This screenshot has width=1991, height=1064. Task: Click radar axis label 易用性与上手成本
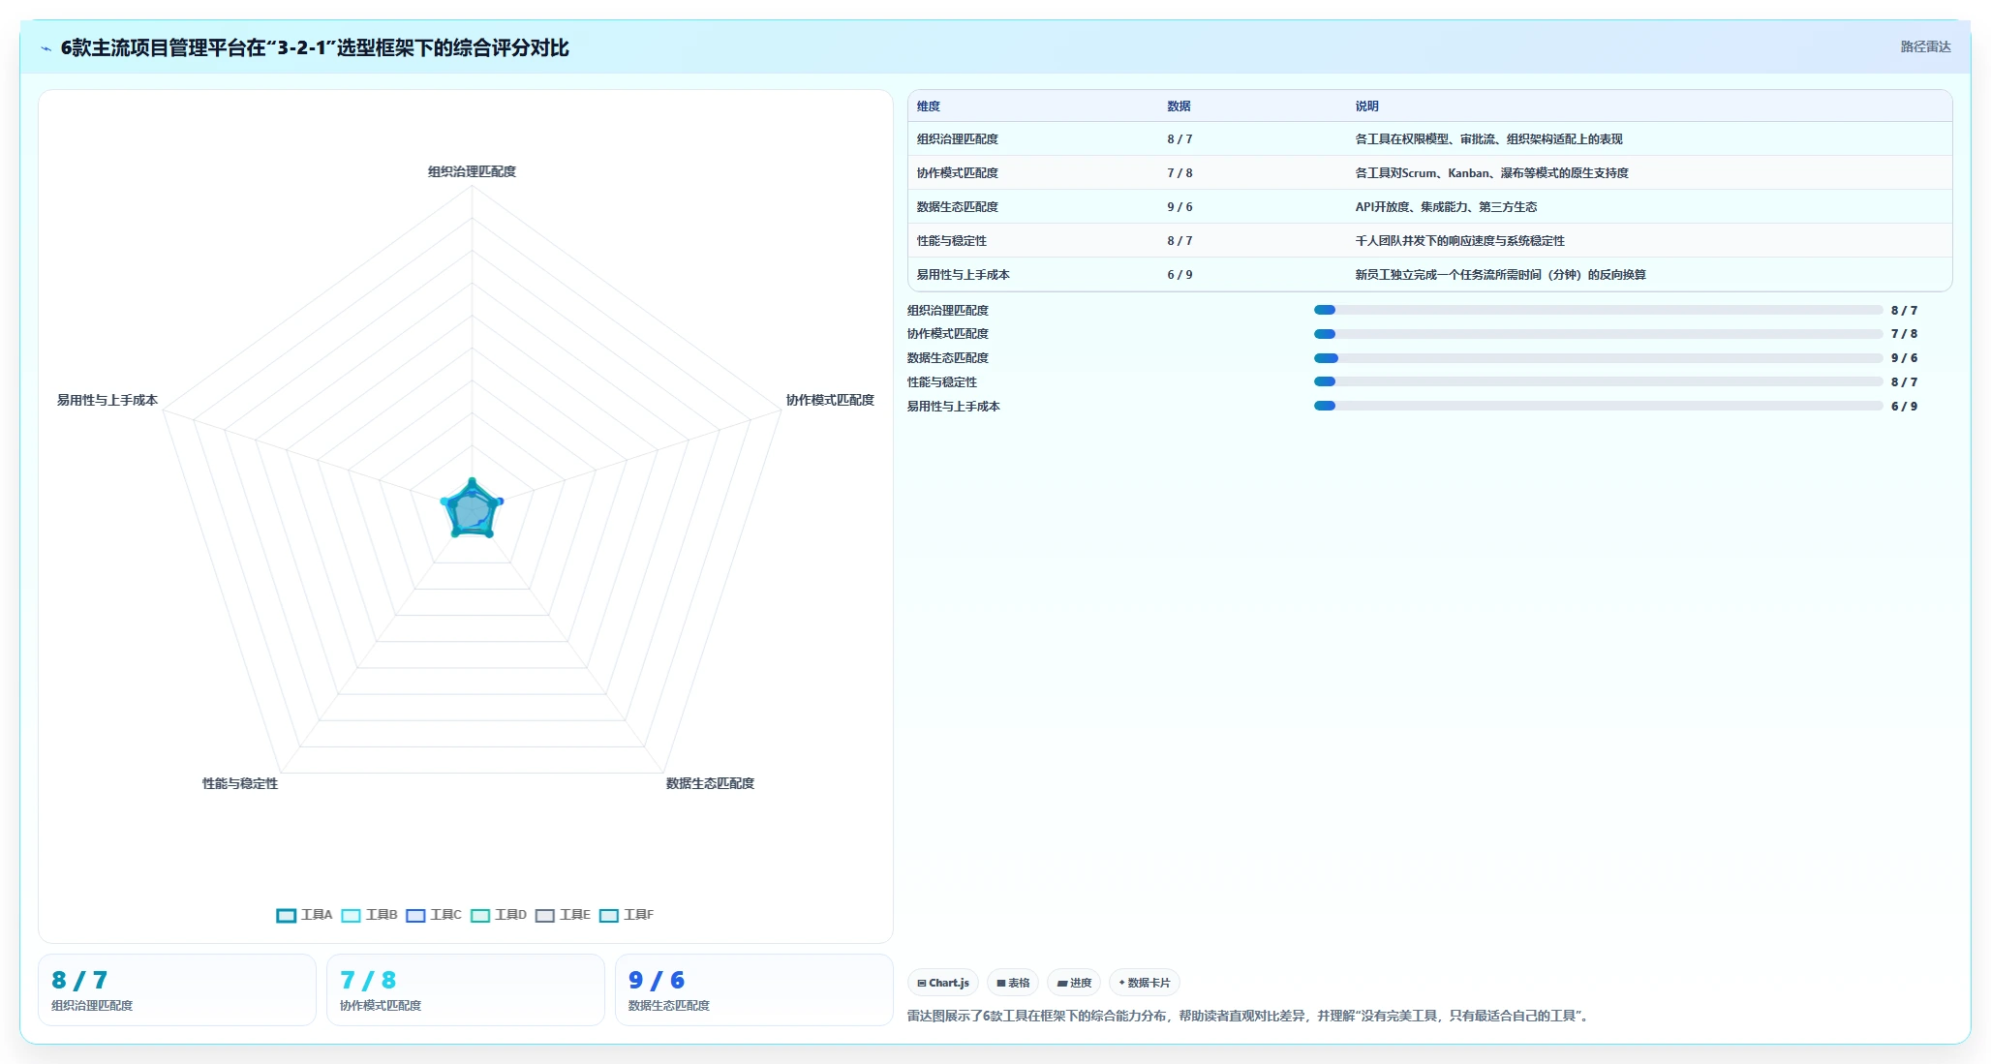pos(107,400)
